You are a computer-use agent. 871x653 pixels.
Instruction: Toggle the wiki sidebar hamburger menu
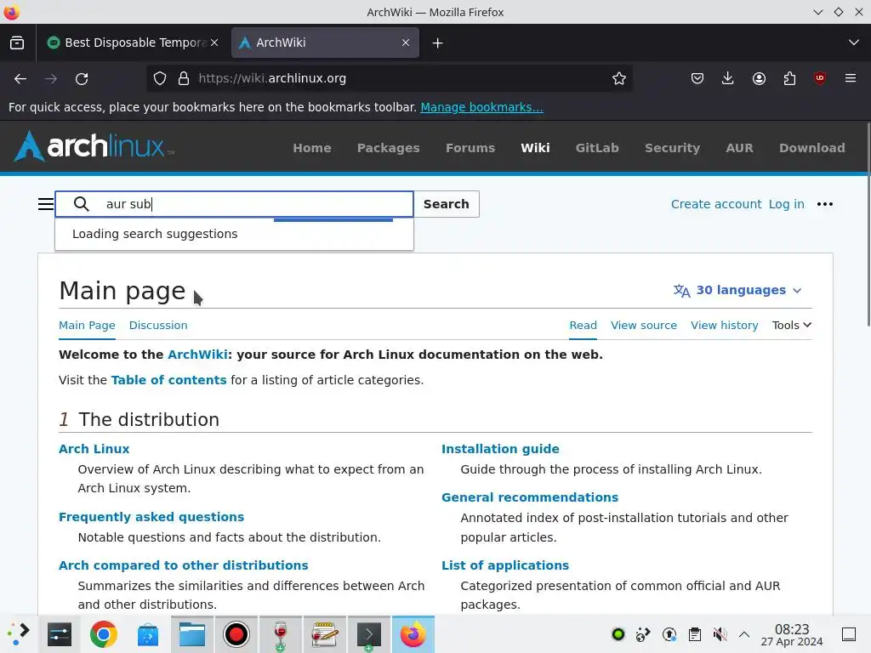tap(46, 204)
